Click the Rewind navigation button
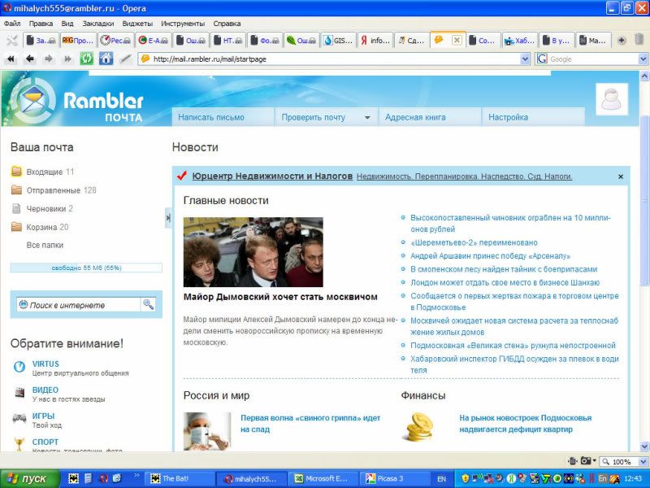Image resolution: width=650 pixels, height=488 pixels. coord(11,59)
